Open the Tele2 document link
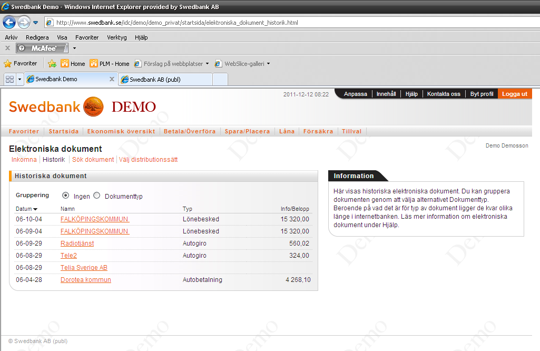 click(68, 256)
